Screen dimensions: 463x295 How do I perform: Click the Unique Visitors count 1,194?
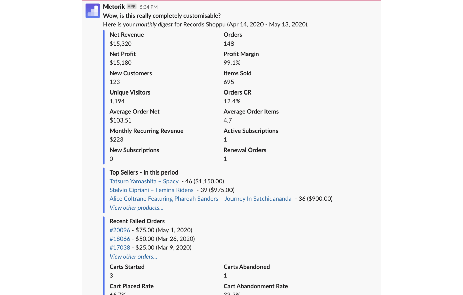[117, 101]
